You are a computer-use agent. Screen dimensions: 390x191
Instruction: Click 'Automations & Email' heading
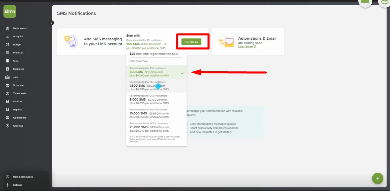pyautogui.click(x=257, y=38)
